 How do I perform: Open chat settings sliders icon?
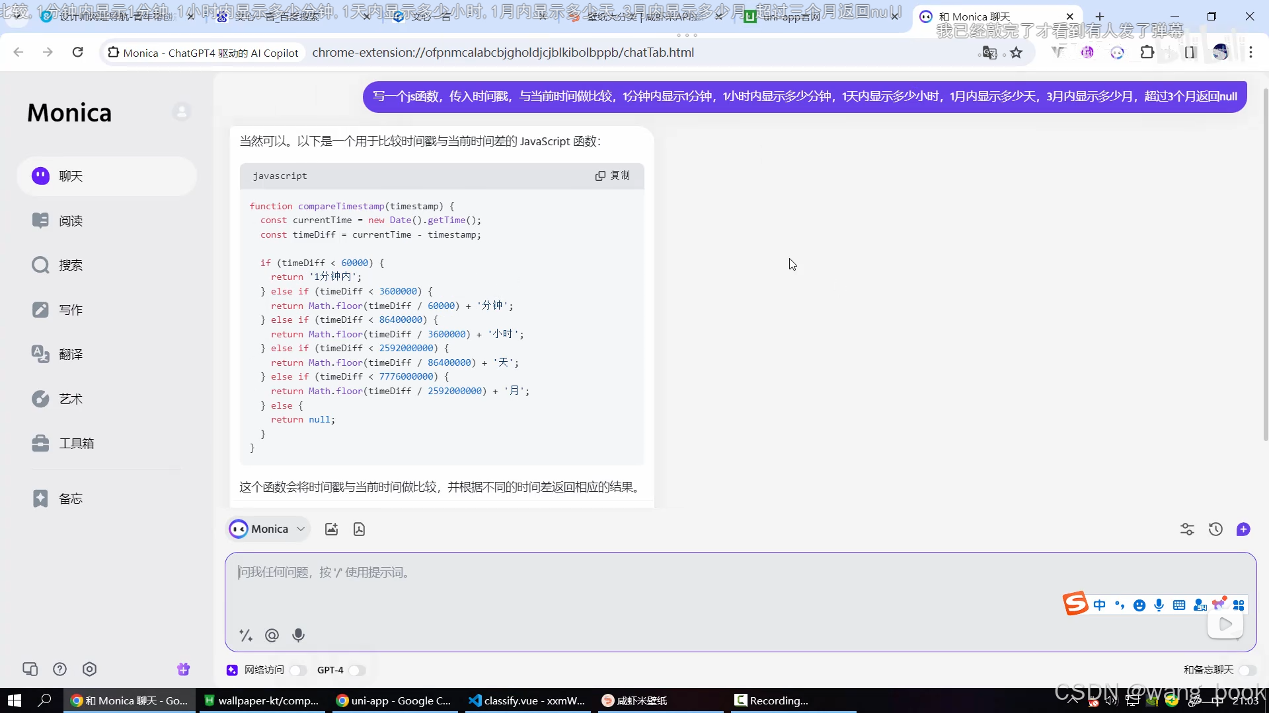click(x=1187, y=529)
